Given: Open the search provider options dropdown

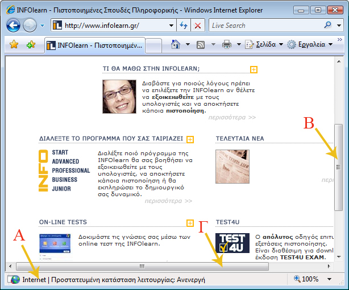Looking at the screenshot, I should 339,26.
